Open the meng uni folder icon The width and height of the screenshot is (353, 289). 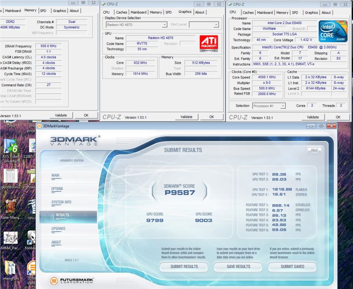click(10, 270)
